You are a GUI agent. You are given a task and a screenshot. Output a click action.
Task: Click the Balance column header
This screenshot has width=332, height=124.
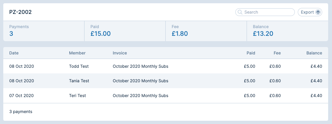click(314, 53)
